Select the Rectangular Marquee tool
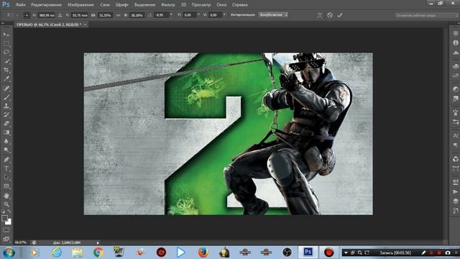The image size is (460, 259). click(6, 43)
